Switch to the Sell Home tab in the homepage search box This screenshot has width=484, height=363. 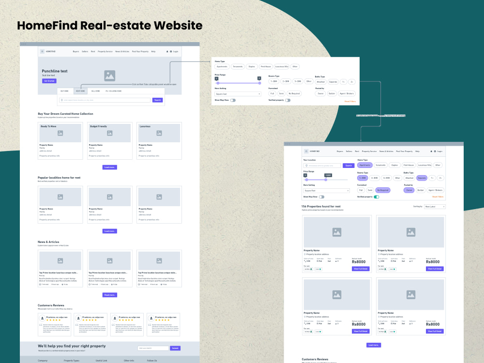[95, 91]
